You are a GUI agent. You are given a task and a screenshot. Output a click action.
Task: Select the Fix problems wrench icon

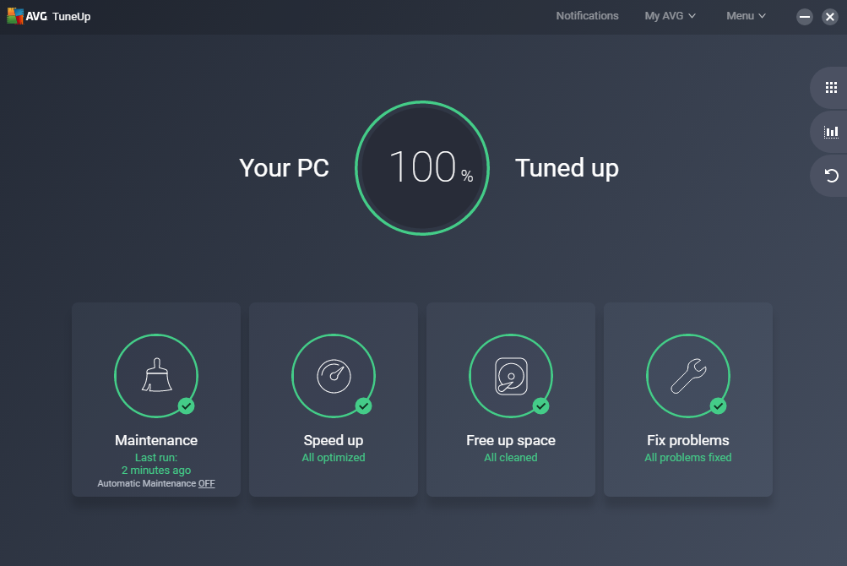click(687, 375)
